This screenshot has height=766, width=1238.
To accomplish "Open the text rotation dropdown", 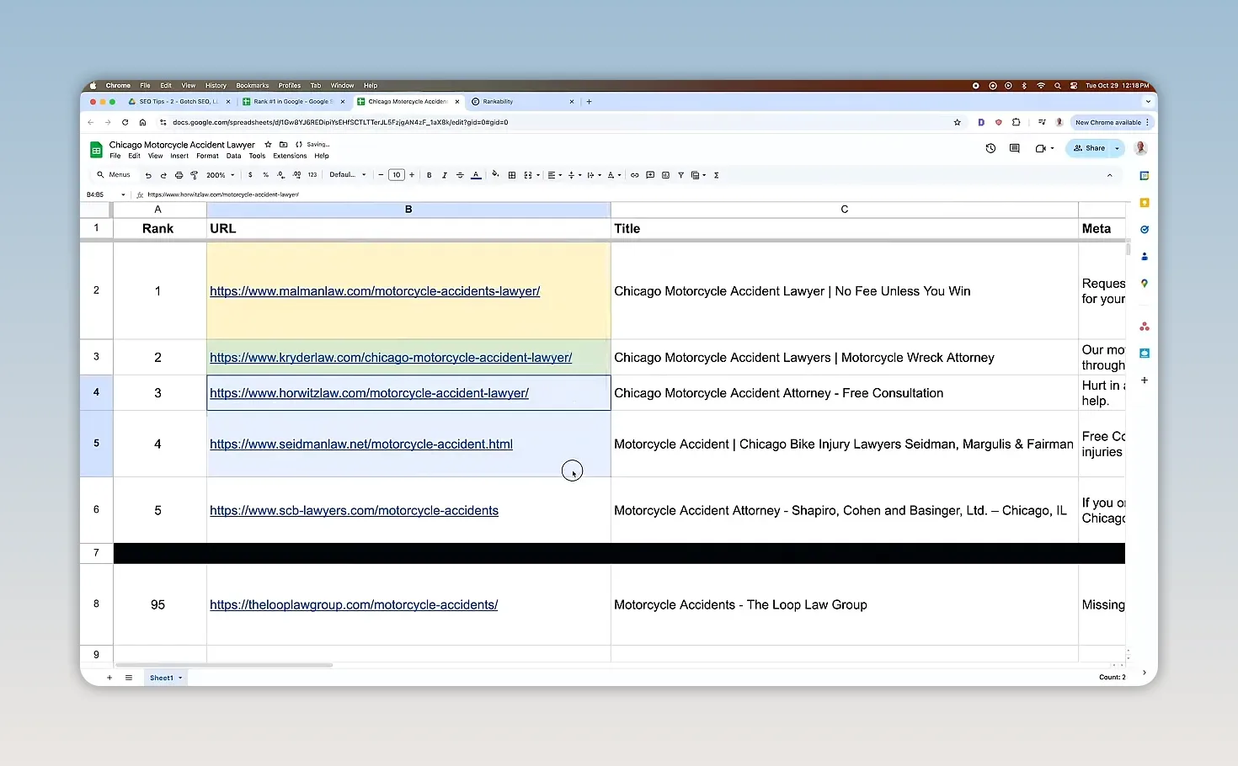I will tap(614, 175).
